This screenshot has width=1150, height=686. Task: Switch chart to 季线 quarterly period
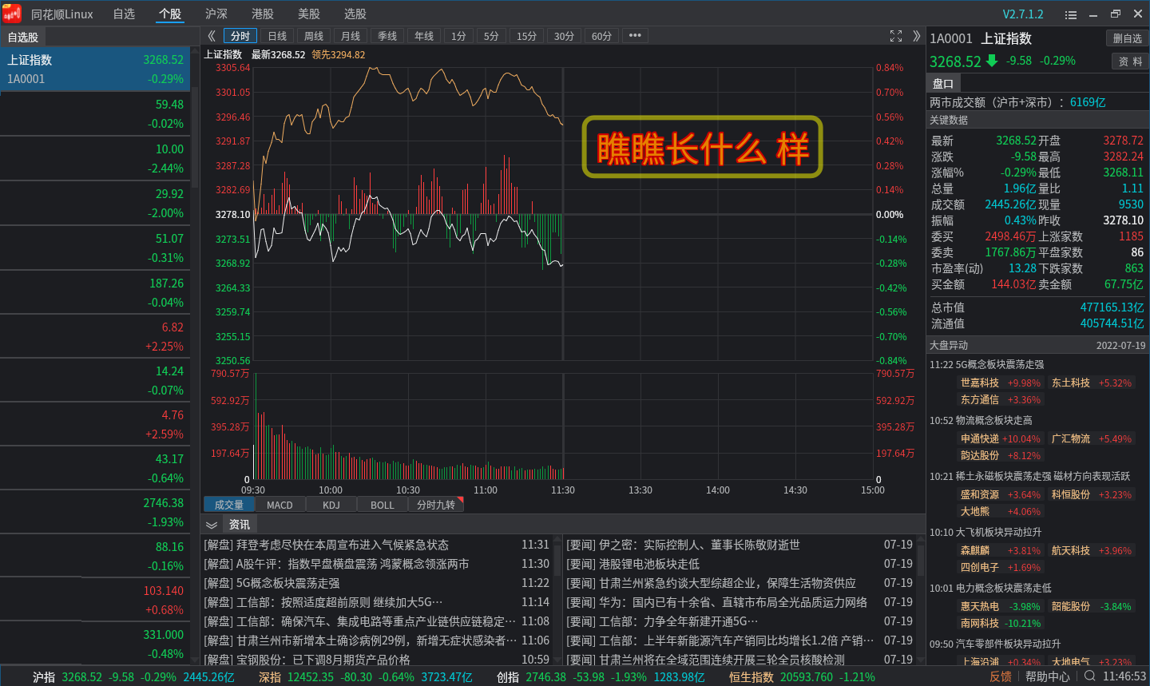point(387,36)
